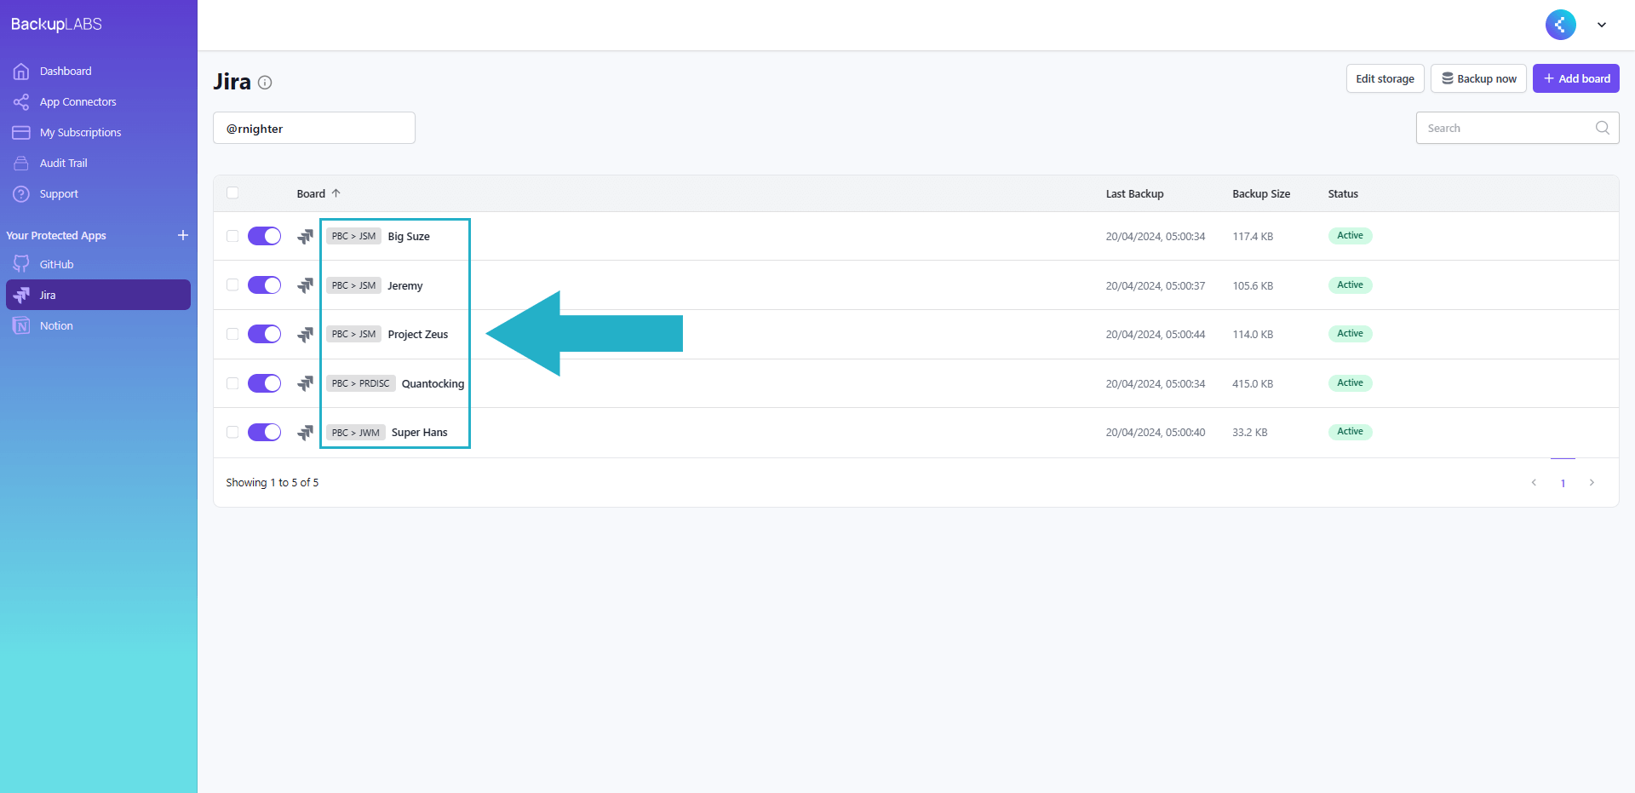Click Jira icon in Super Hans row
Viewport: 1635px width, 793px height.
[x=306, y=433]
